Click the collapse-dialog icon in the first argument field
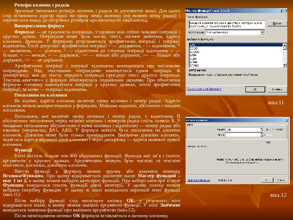The image size is (293, 220). pyautogui.click(x=262, y=129)
